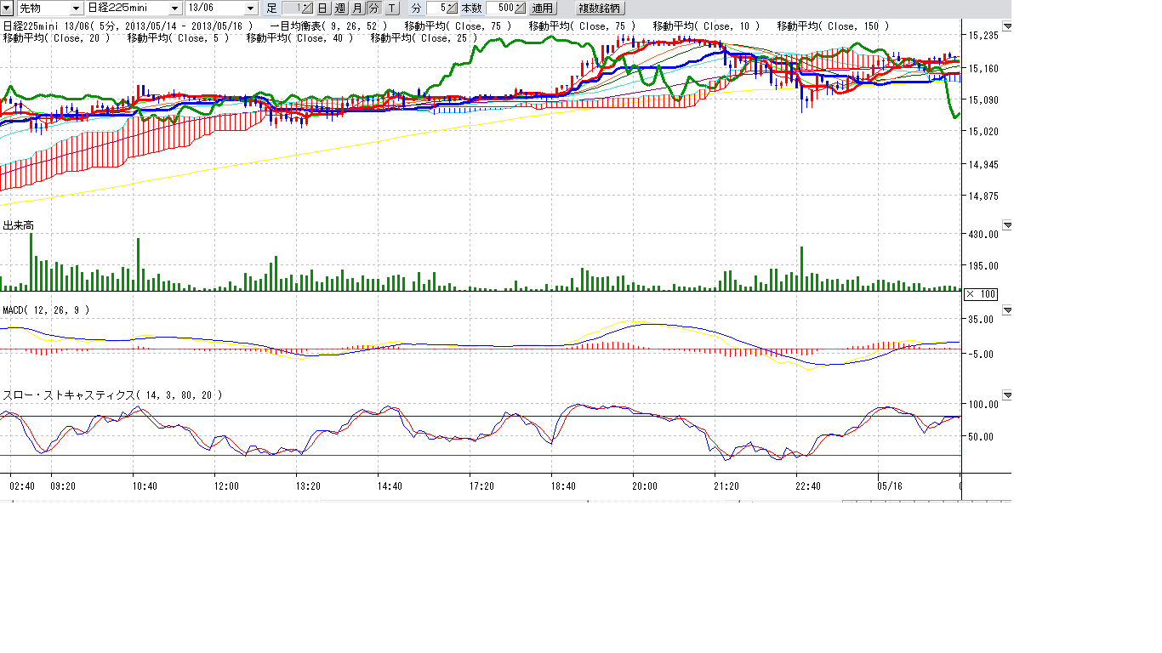Switch chart to daily (日) candles

(323, 9)
